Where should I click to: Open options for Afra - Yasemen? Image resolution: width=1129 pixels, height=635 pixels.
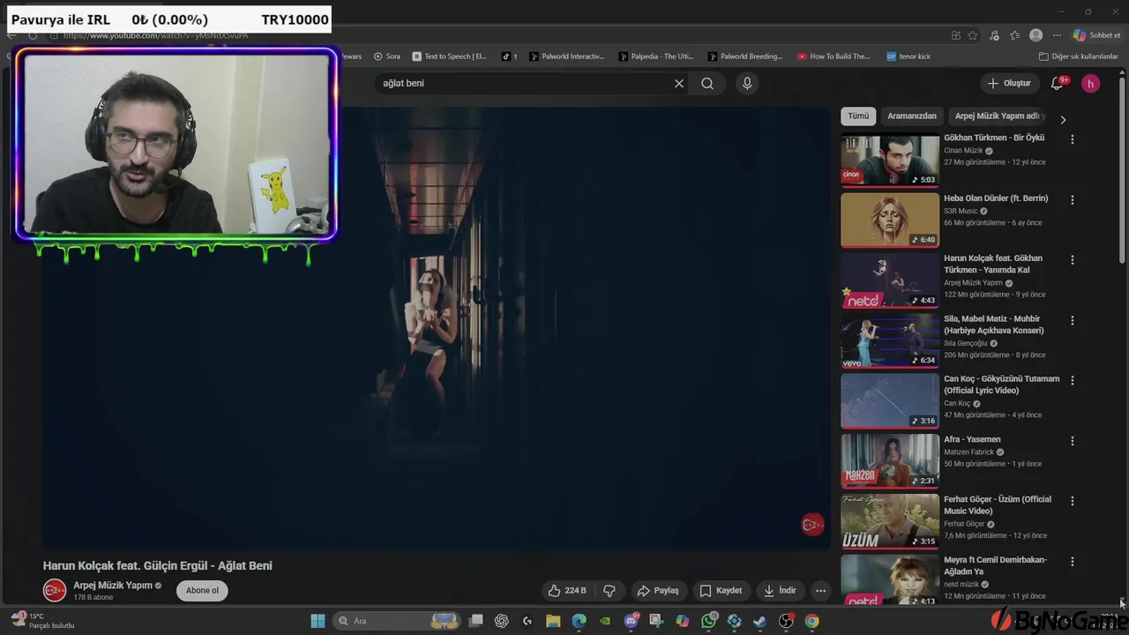1073,441
